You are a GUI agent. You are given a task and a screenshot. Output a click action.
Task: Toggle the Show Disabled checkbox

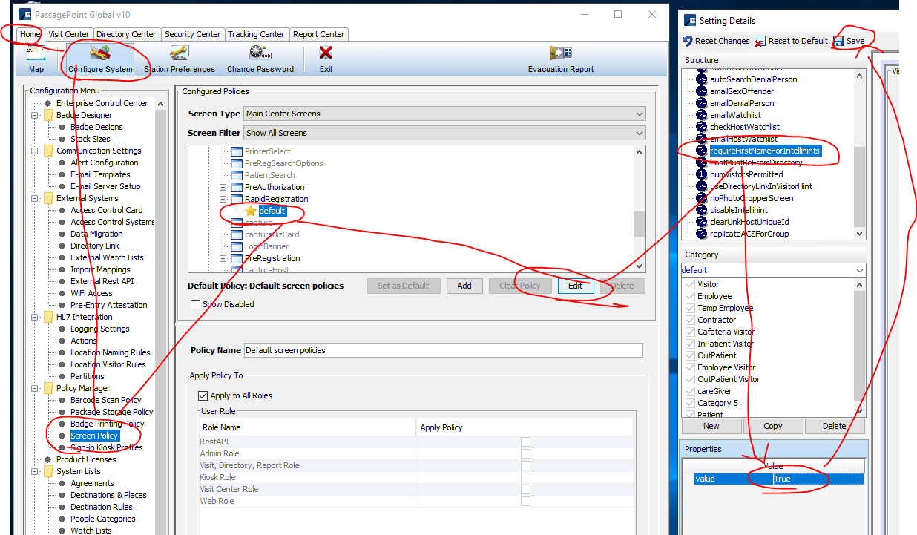[195, 304]
